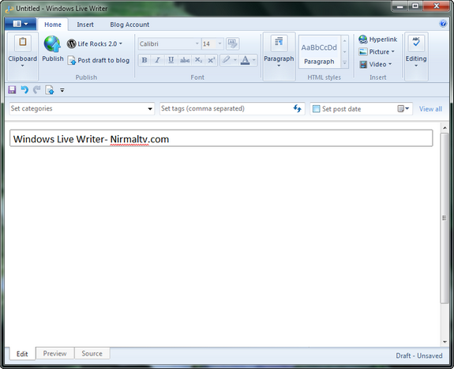Move down in the HTML styles gallery
Viewport: 454px width, 369px height.
tap(344, 52)
